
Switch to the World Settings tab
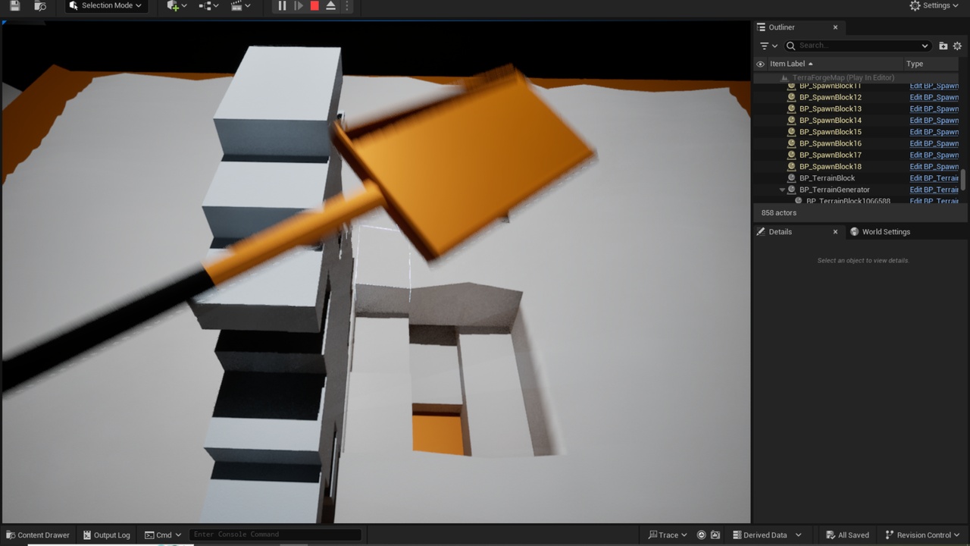click(x=880, y=232)
